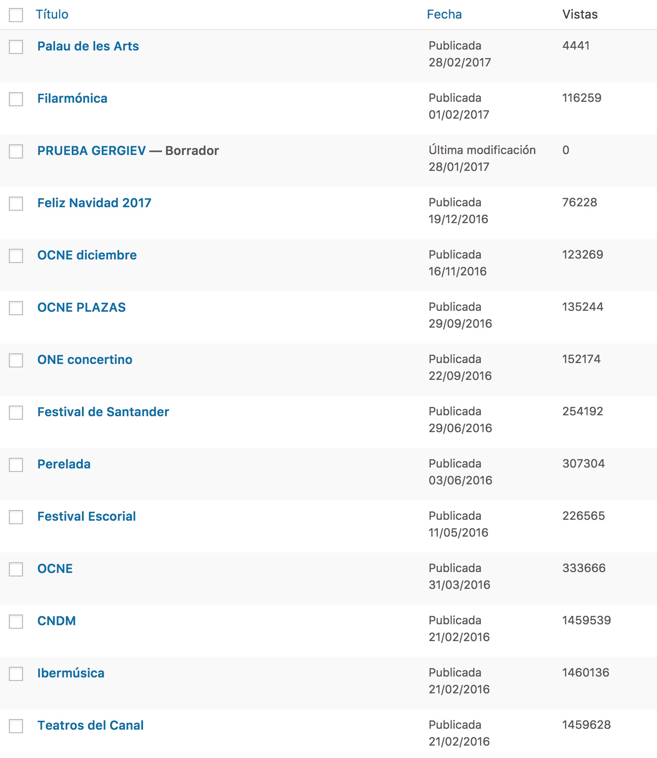
Task: Check the box for Festival de Santander
Action: (x=16, y=413)
